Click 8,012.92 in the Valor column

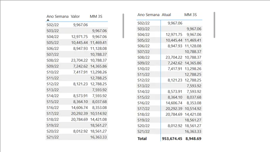tap(81, 131)
